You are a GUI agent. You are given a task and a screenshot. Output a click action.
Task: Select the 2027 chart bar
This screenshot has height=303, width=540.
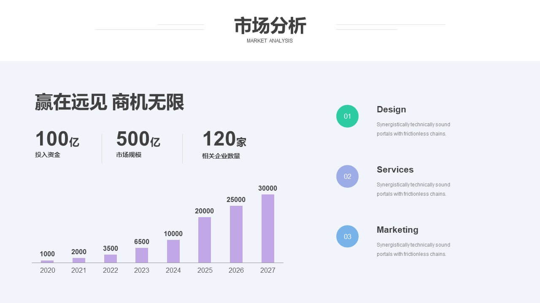point(268,229)
